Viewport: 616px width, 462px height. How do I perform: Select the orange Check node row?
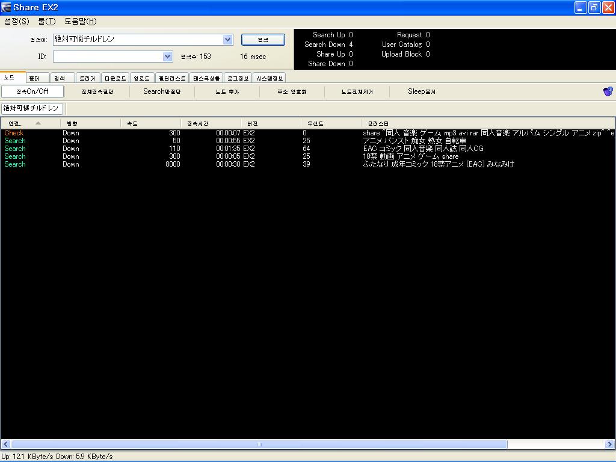coord(308,133)
